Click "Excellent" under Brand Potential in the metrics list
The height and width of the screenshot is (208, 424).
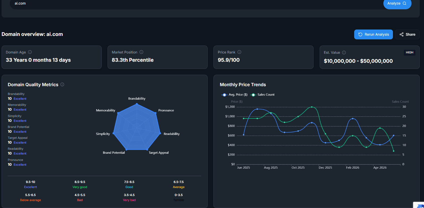click(20, 132)
